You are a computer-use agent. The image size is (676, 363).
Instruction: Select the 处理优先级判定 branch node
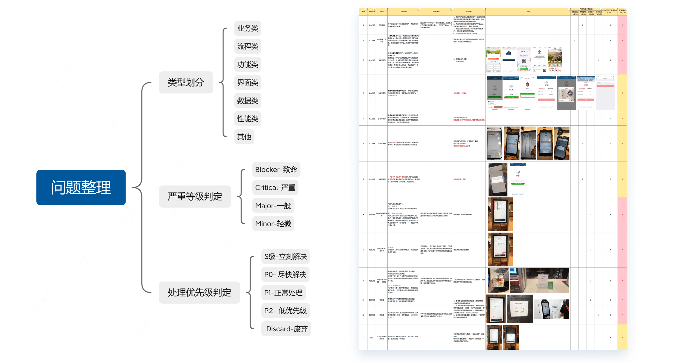[x=199, y=292]
